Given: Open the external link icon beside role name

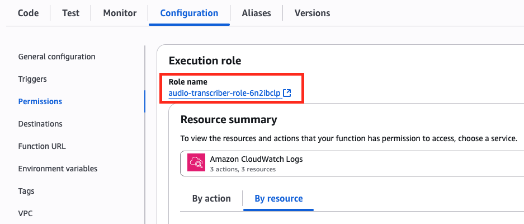Looking at the screenshot, I should 287,93.
